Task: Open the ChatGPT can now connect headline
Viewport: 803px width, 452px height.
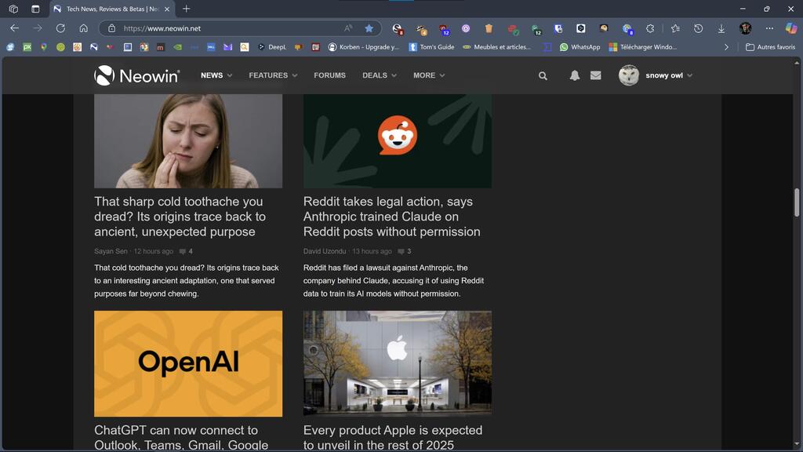Action: click(x=181, y=437)
